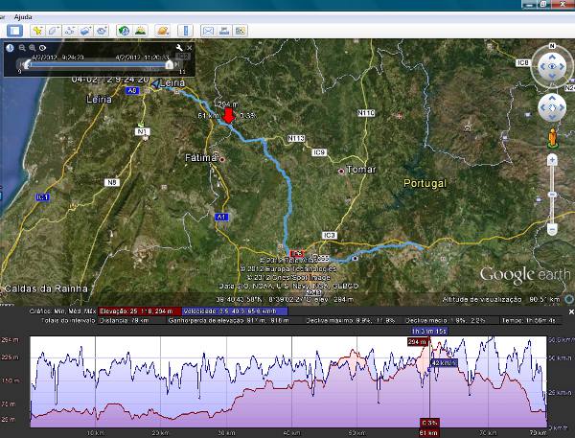
Task: Click the N1 road label
Action: [142, 131]
